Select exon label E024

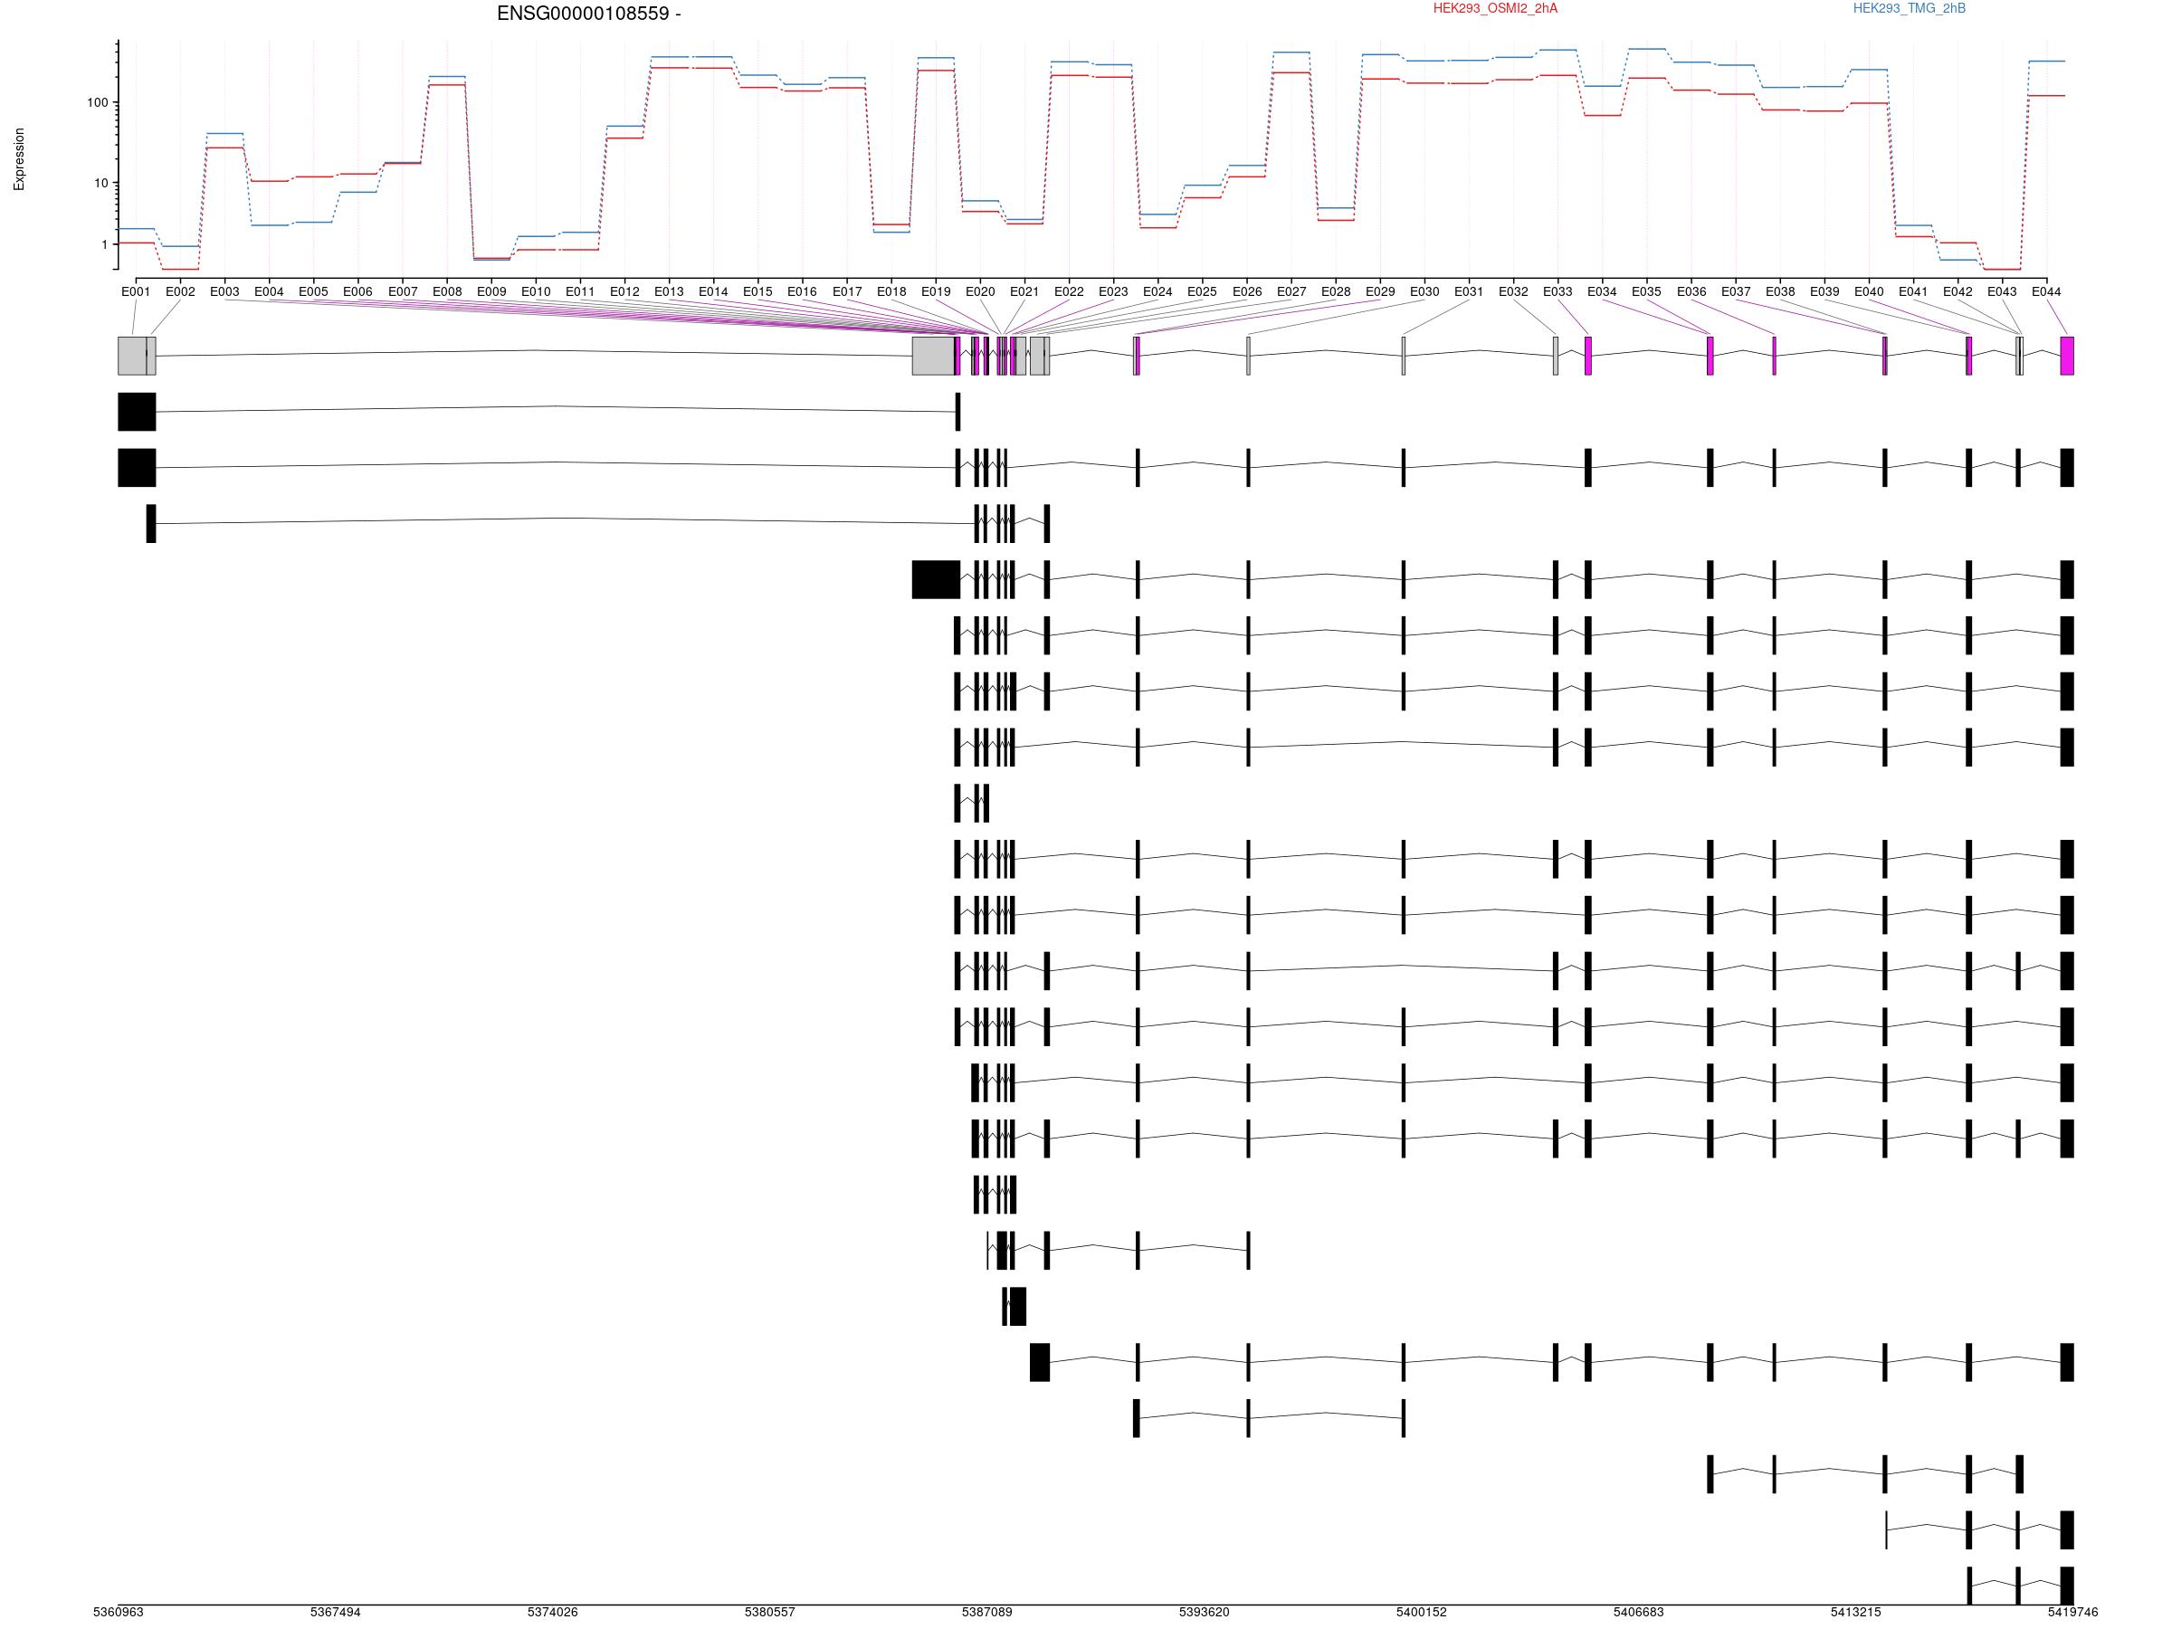pos(1157,291)
